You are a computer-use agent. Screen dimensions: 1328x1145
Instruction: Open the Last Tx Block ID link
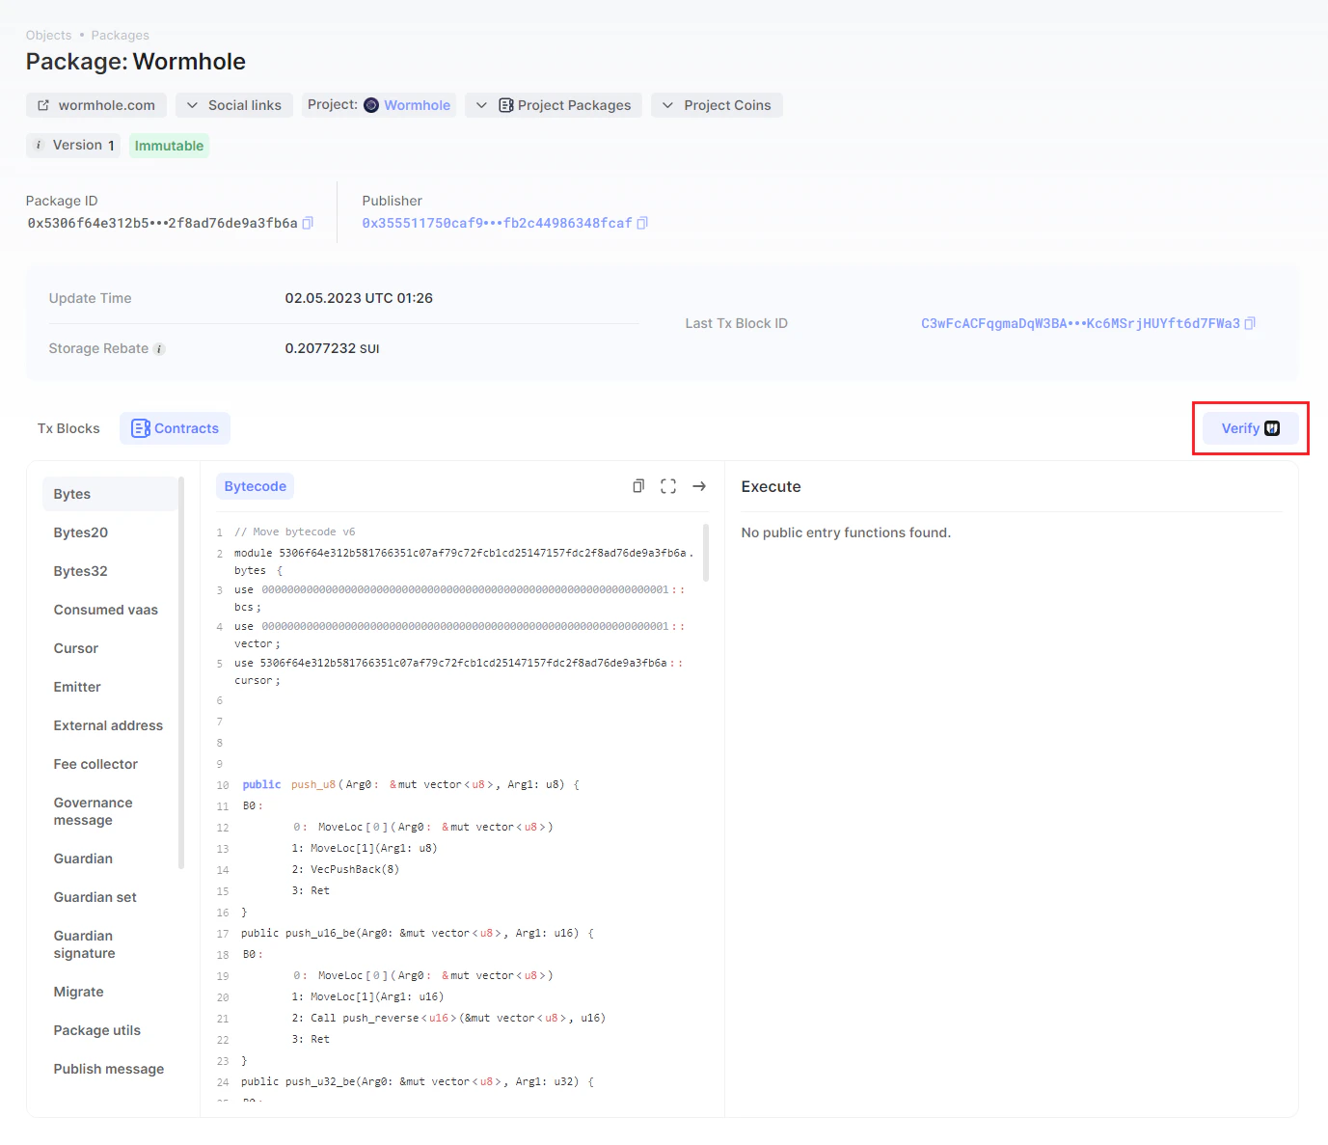click(1080, 323)
